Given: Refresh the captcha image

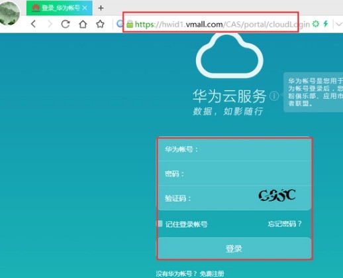Looking at the screenshot, I should [277, 195].
